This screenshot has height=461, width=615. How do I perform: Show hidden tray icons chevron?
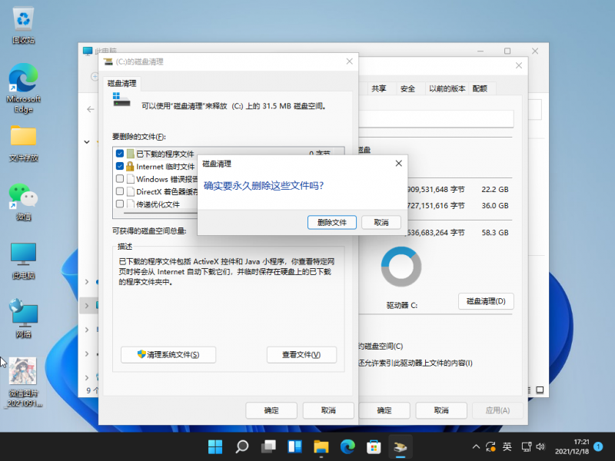point(476,446)
